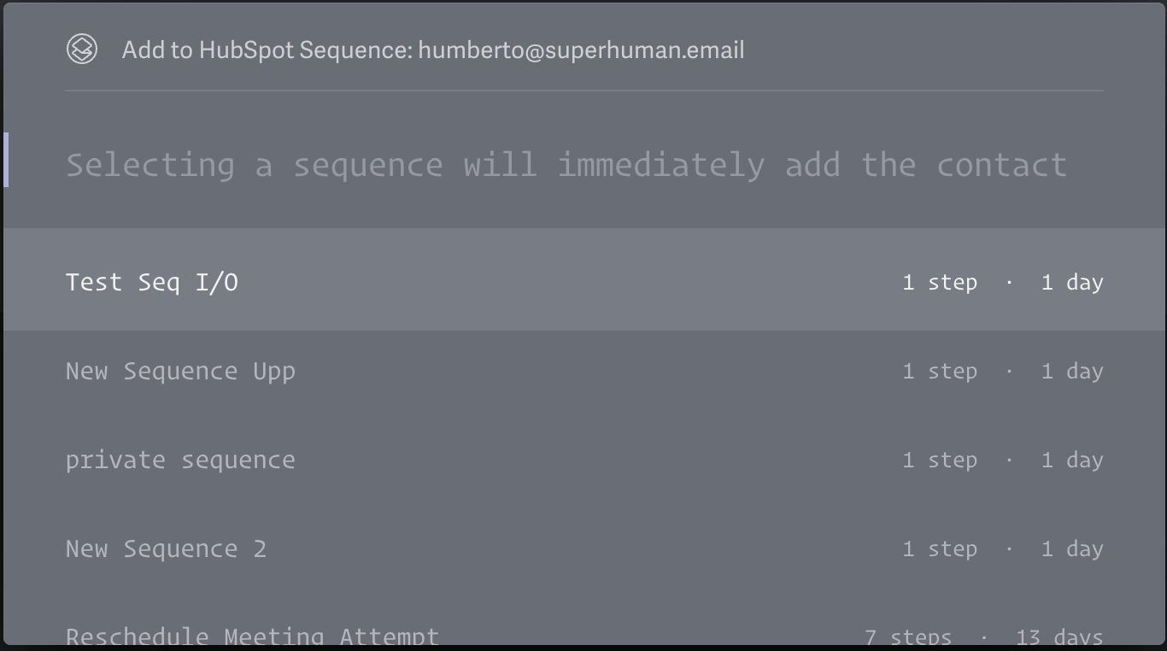Viewport: 1167px width, 651px height.
Task: Click 1 step beside private sequence
Action: point(940,460)
